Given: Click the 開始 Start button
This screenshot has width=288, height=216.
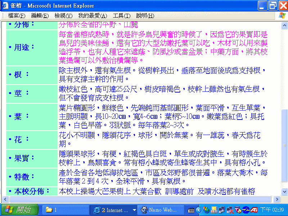Looking at the screenshot, I should [x=20, y=210].
